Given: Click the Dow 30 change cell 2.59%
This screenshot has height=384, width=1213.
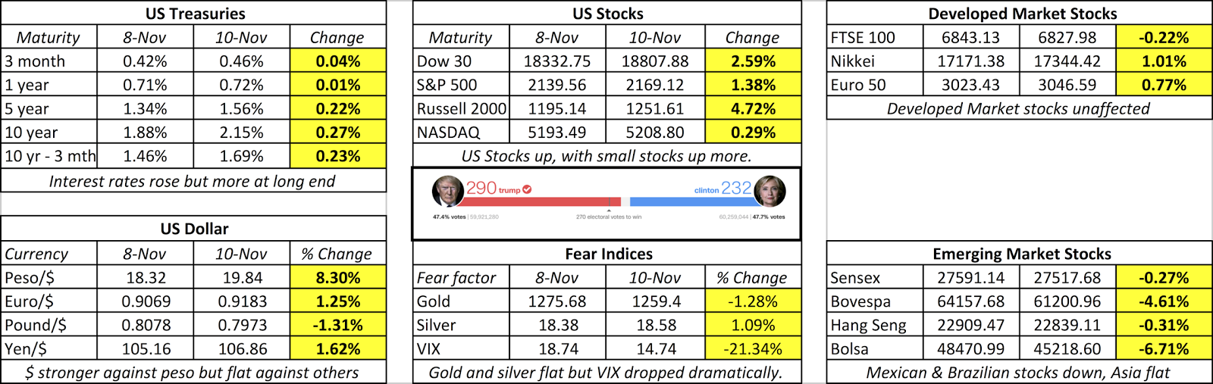Looking at the screenshot, I should (753, 61).
